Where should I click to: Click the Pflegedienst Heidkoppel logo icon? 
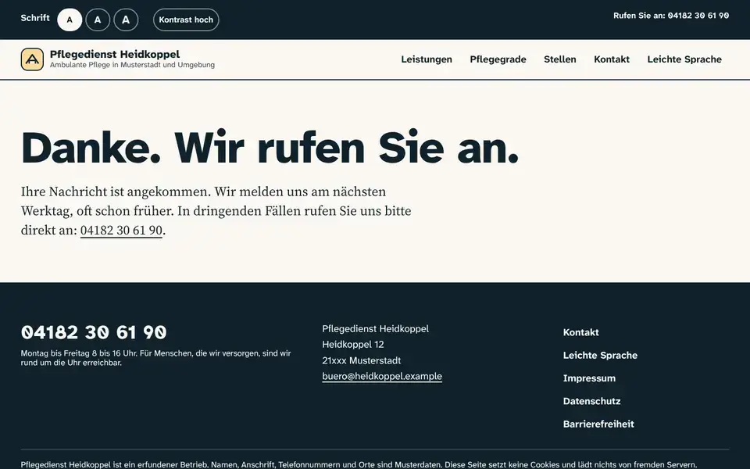(x=32, y=59)
